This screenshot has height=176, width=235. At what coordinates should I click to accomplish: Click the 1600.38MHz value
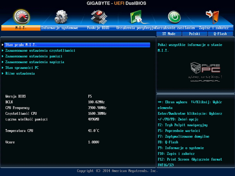click(x=97, y=113)
